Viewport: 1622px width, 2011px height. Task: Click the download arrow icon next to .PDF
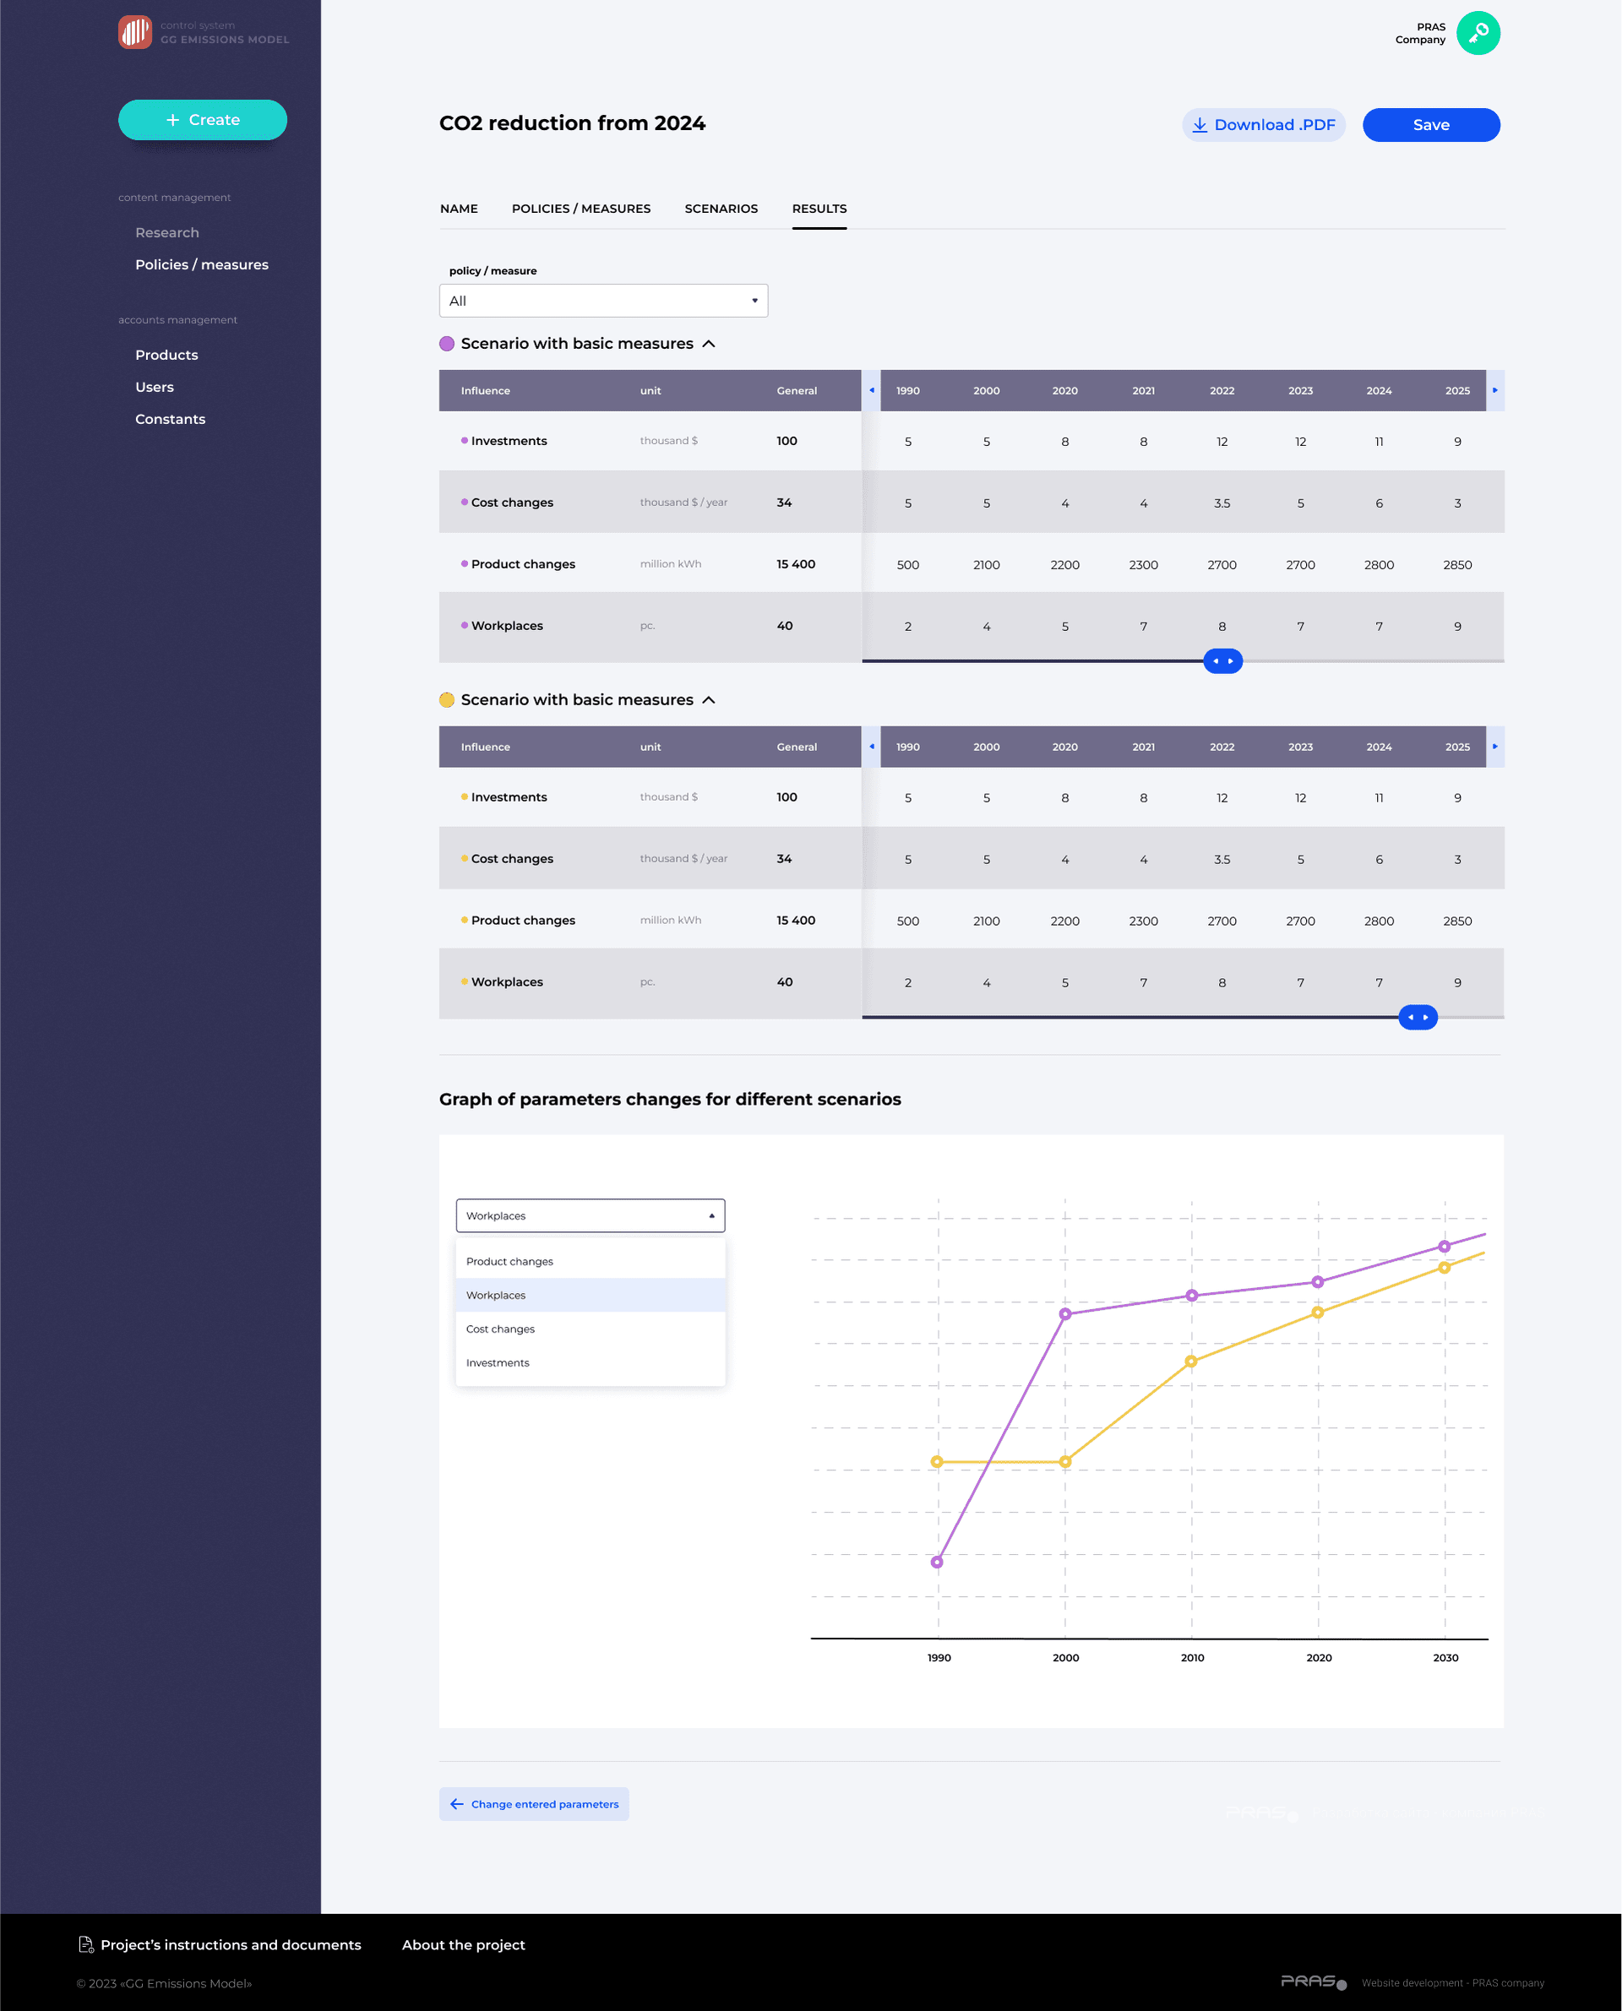1199,125
